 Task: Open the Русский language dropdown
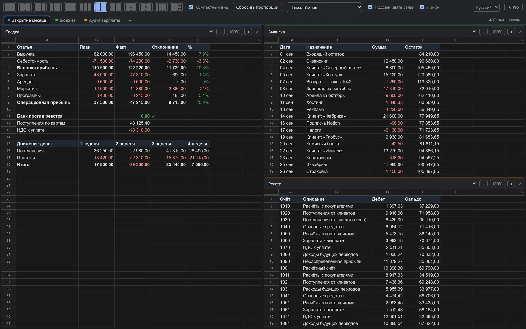pyautogui.click(x=486, y=7)
